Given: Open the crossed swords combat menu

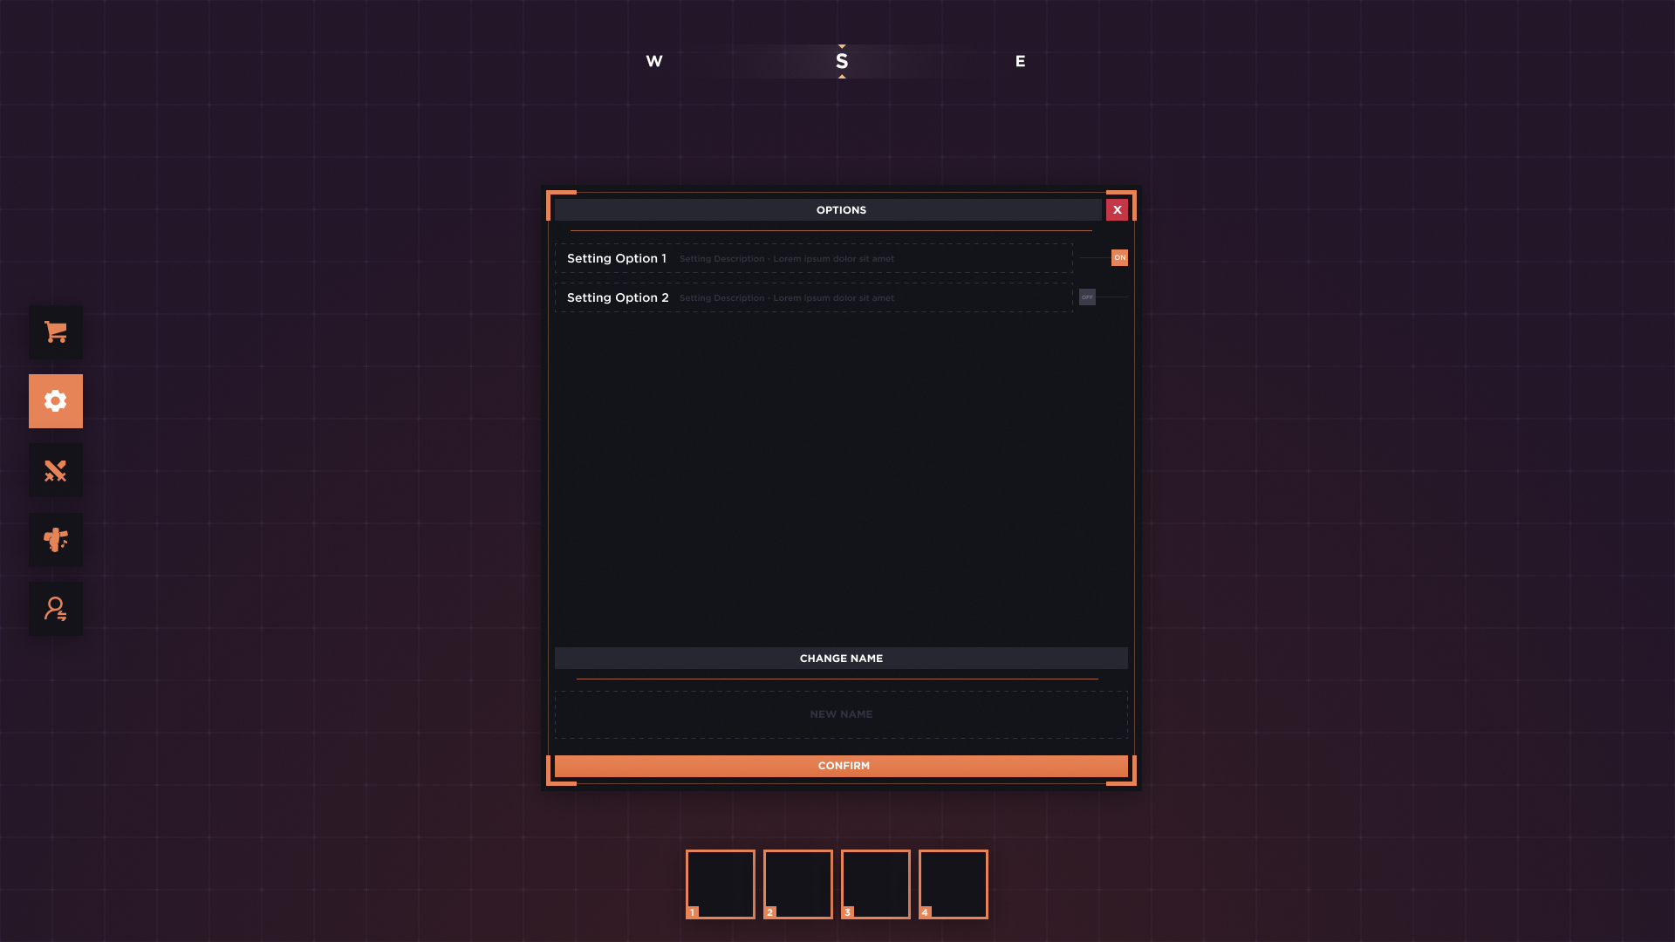Looking at the screenshot, I should pos(56,471).
